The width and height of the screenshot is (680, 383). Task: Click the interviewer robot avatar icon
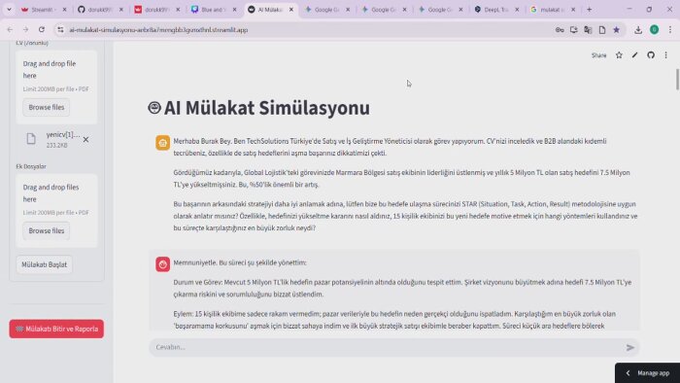[162, 143]
